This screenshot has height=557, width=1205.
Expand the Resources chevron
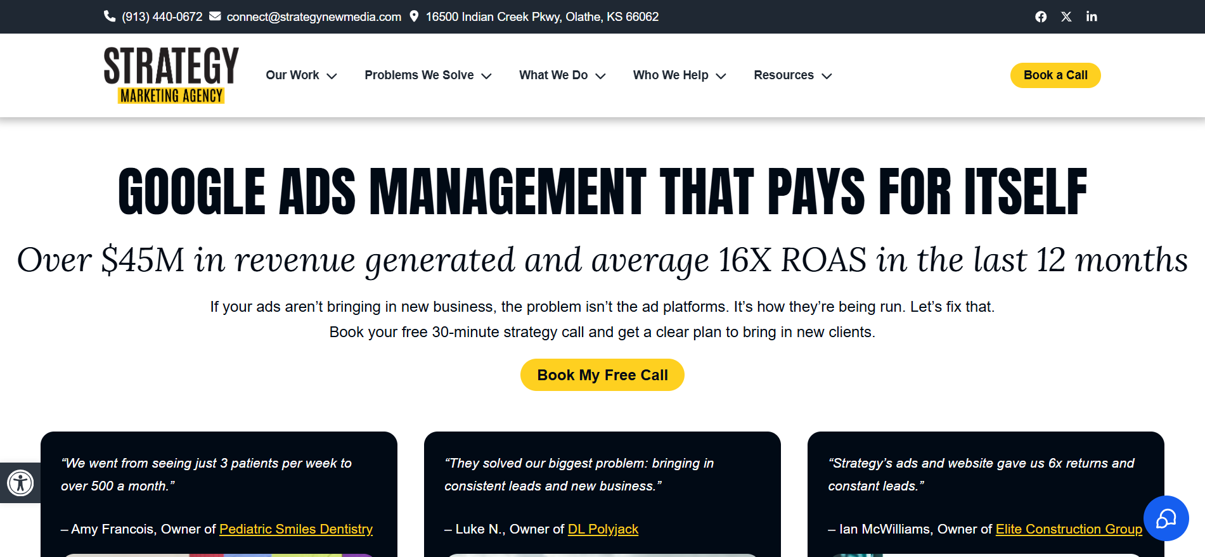pyautogui.click(x=827, y=76)
